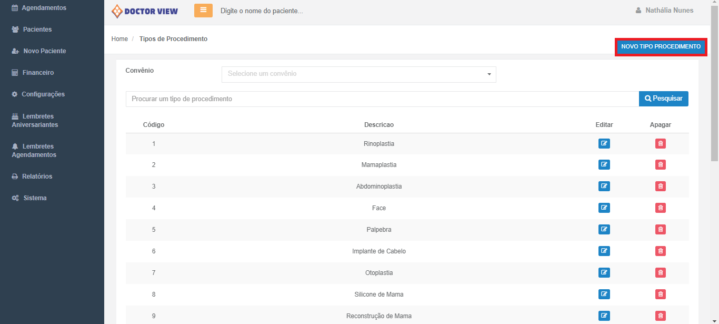Open the Selecione um convênio dropdown
Viewport: 719px width, 324px height.
tap(358, 74)
